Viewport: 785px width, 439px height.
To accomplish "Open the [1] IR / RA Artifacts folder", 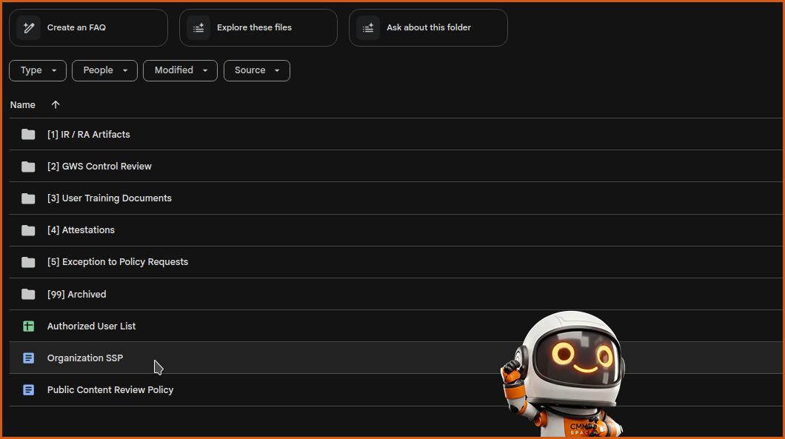I will tap(395, 134).
